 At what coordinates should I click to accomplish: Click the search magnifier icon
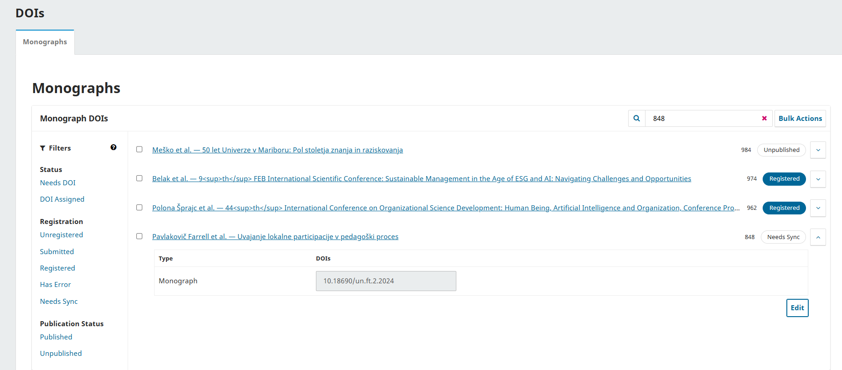[636, 119]
